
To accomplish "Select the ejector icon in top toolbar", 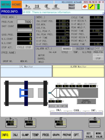I will (27, 7).
